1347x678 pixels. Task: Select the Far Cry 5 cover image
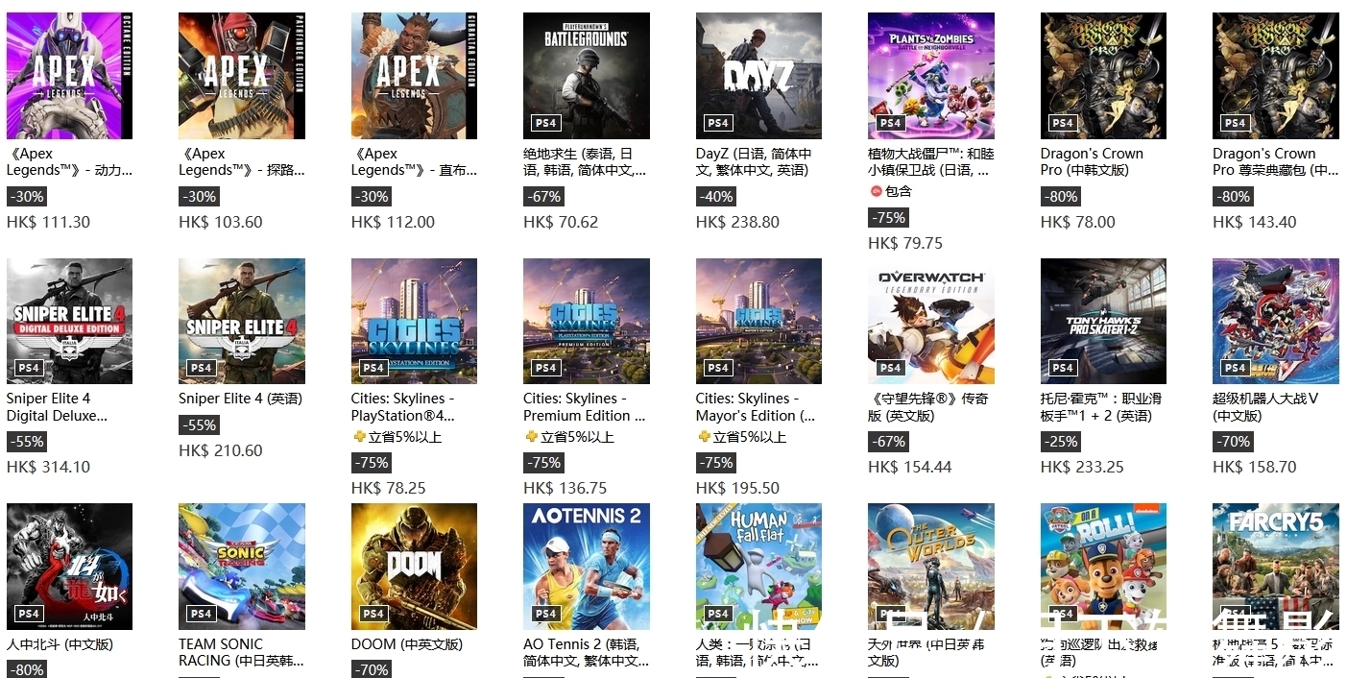[x=1275, y=566]
